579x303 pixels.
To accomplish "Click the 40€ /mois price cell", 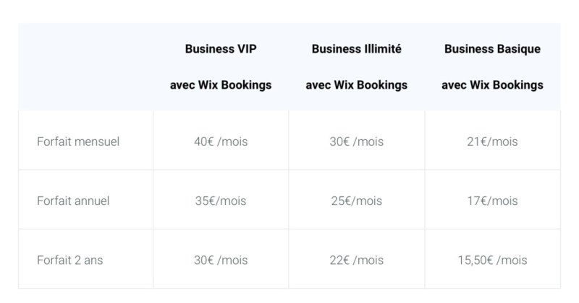I will pos(221,141).
